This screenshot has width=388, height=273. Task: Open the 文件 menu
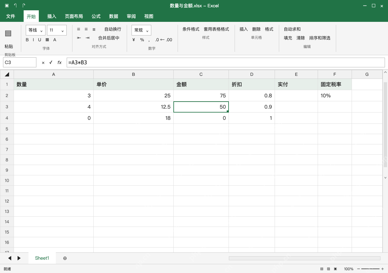click(x=11, y=16)
